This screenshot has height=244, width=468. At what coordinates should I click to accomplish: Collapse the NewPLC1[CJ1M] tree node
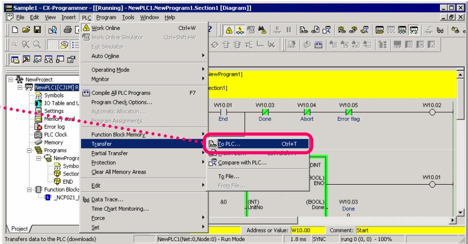coord(20,87)
